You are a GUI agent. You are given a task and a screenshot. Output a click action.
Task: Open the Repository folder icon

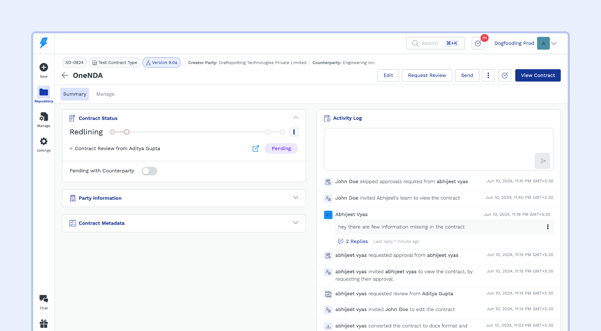click(44, 92)
